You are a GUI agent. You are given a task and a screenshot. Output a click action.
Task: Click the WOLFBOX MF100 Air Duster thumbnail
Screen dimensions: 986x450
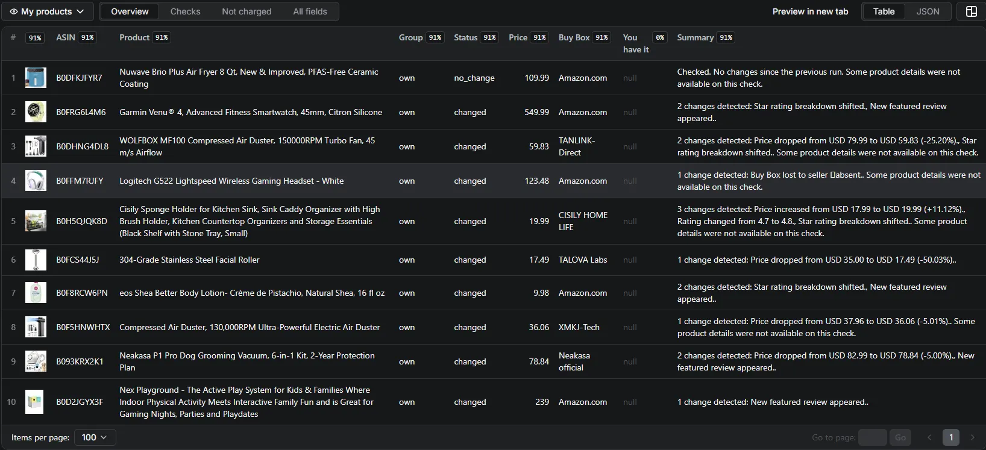coord(36,146)
